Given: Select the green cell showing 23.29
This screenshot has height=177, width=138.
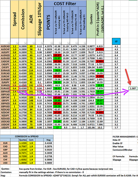Looking at the screenshot, I should coord(57,106).
